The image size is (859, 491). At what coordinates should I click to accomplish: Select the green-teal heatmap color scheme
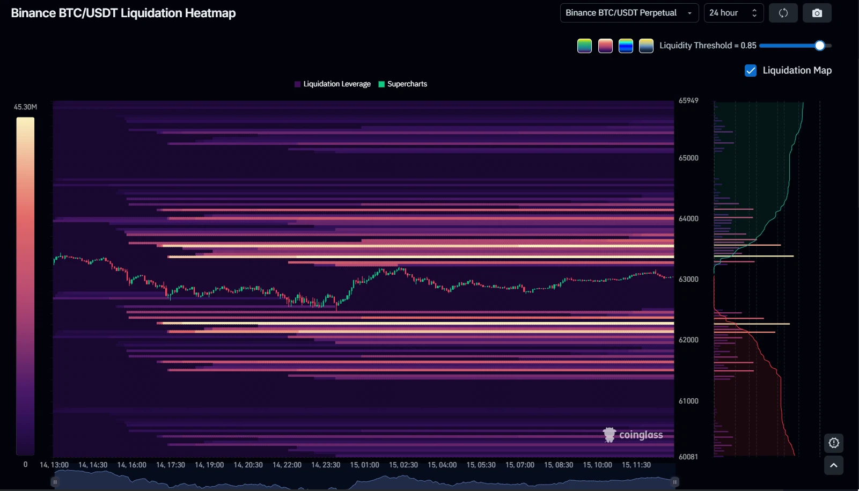(584, 46)
